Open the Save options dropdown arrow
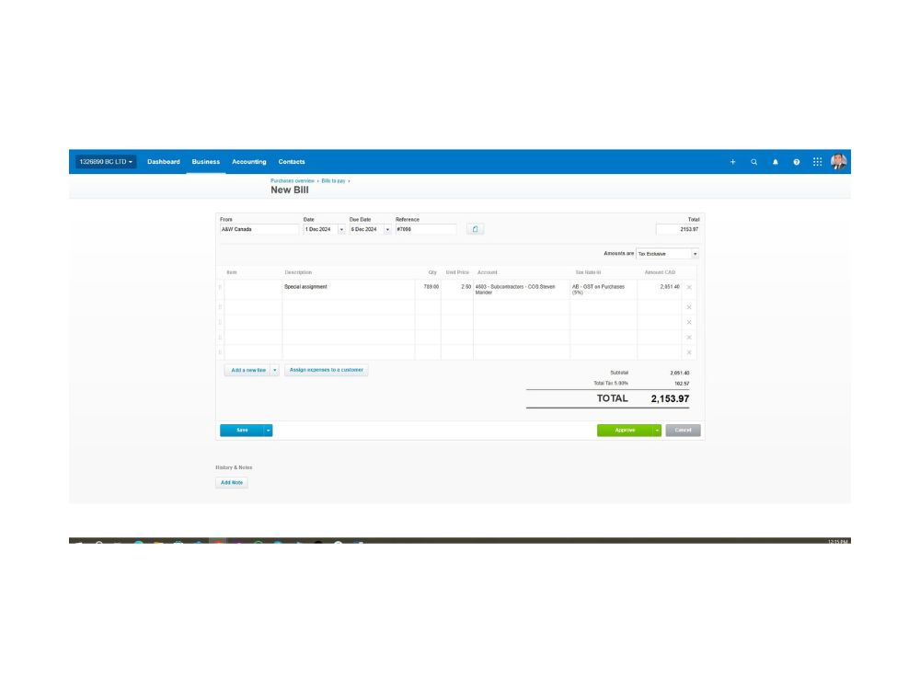The width and height of the screenshot is (920, 690). (268, 430)
